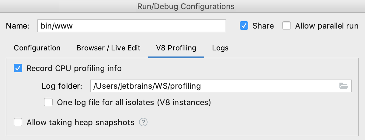Click the help question mark icon
365x140 pixels.
pyautogui.click(x=143, y=122)
